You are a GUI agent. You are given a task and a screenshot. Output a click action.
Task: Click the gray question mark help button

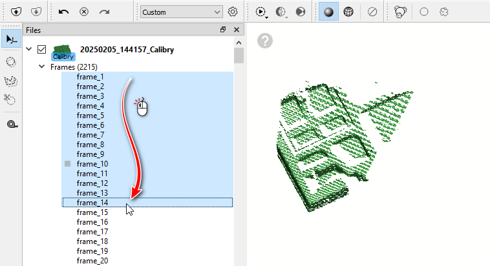[264, 41]
